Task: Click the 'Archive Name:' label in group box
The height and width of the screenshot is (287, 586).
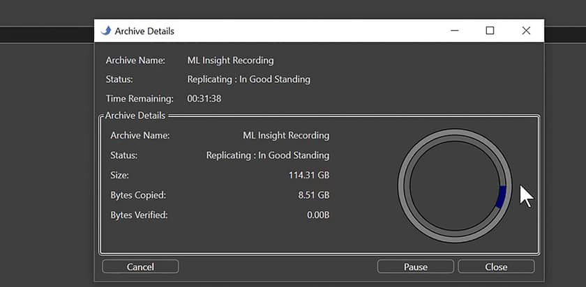Action: click(x=140, y=135)
